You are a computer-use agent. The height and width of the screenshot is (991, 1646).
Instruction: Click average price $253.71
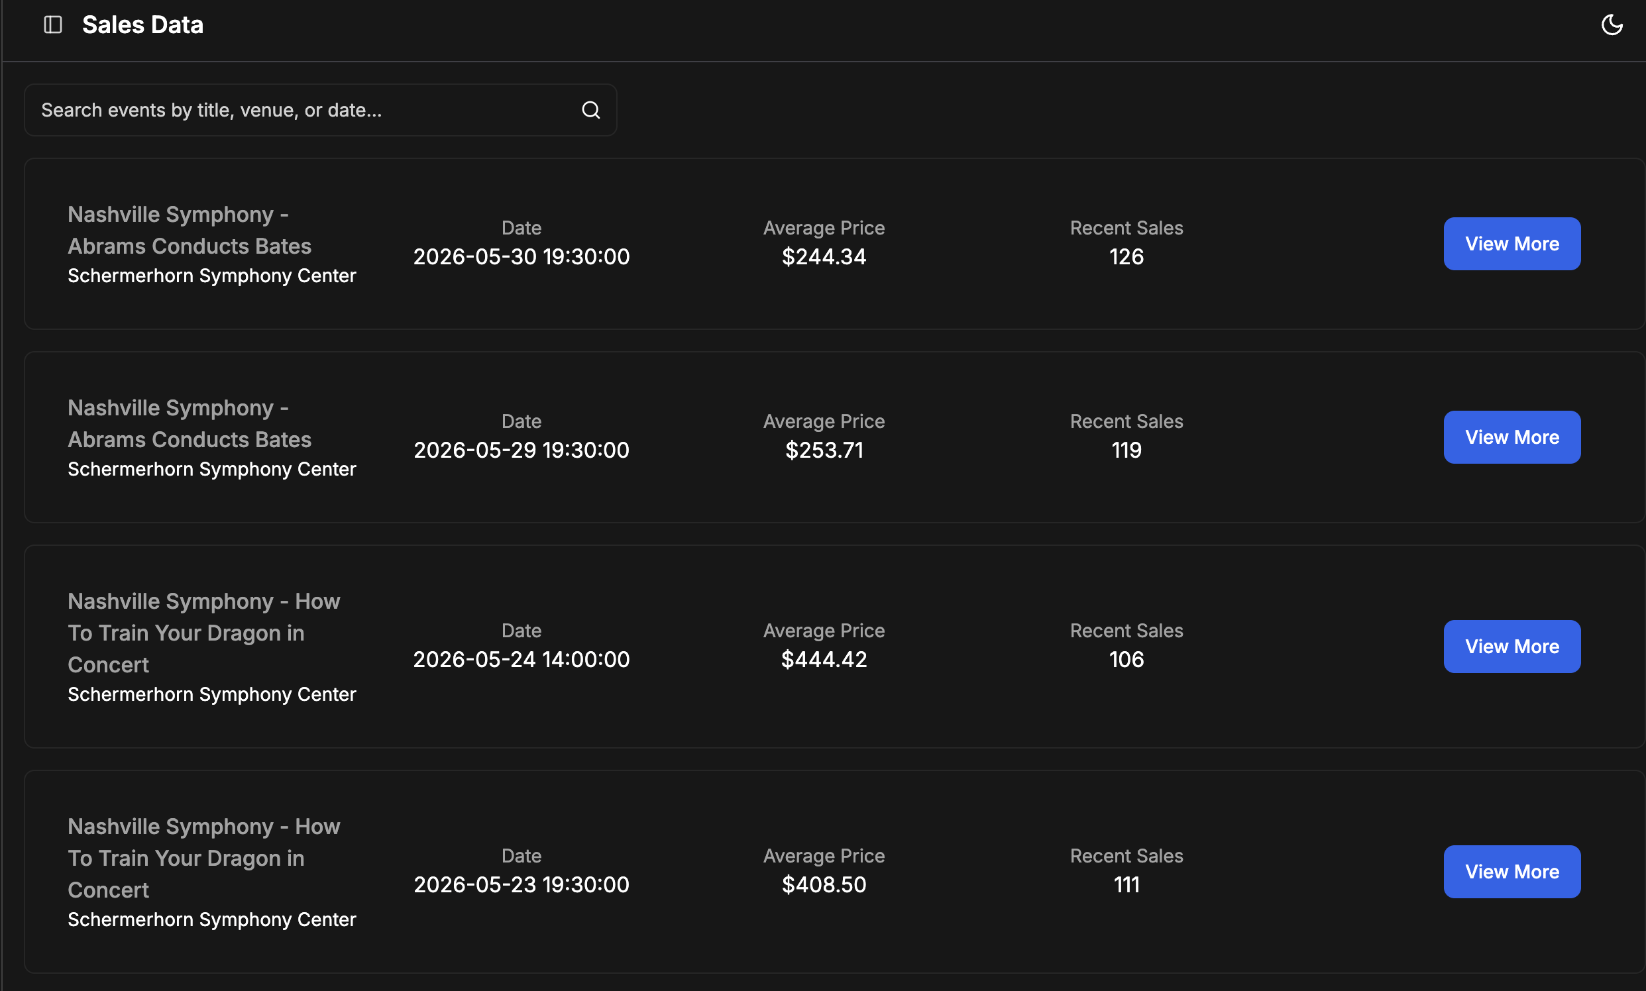point(824,450)
